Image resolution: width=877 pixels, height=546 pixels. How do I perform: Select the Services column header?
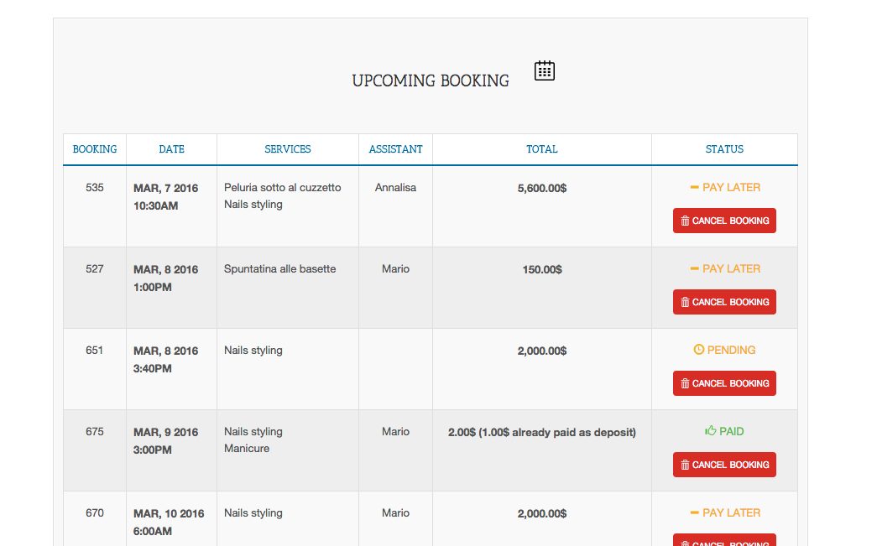(288, 149)
